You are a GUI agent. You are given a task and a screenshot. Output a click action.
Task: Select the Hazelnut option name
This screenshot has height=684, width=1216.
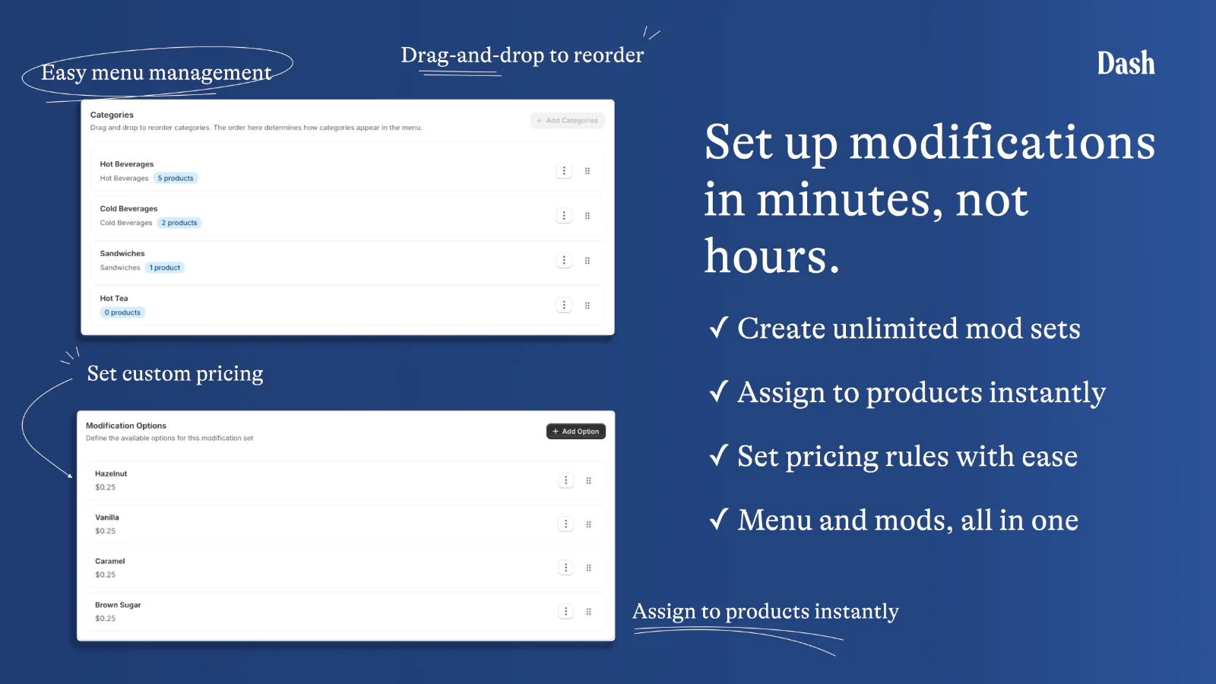point(111,473)
